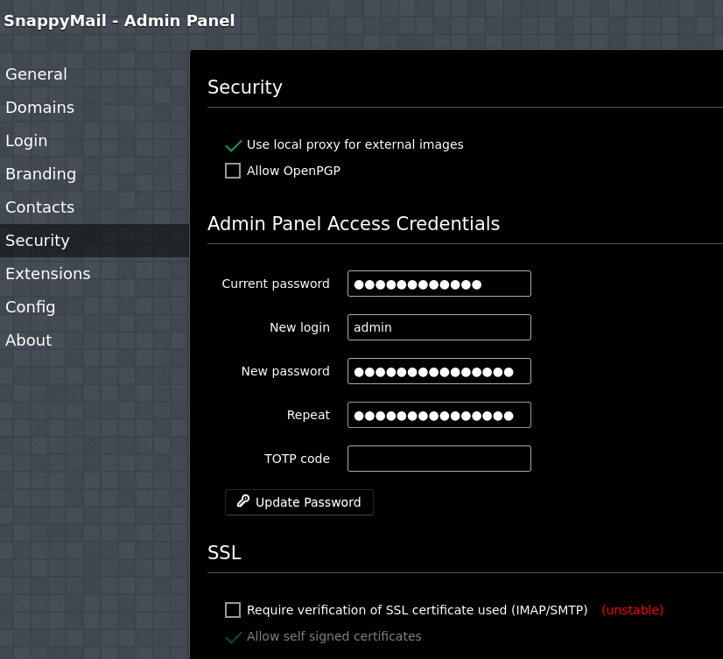The image size is (723, 659).
Task: Toggle Use local proxy for external images
Action: tap(233, 145)
